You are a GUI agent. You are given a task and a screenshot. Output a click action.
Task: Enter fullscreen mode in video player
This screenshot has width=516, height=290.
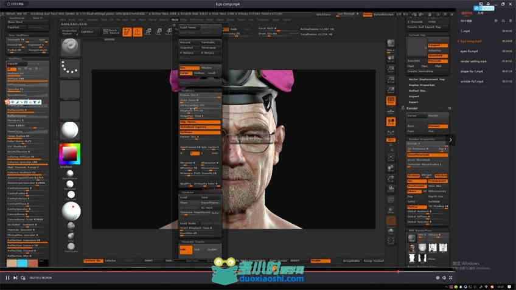tap(450, 278)
